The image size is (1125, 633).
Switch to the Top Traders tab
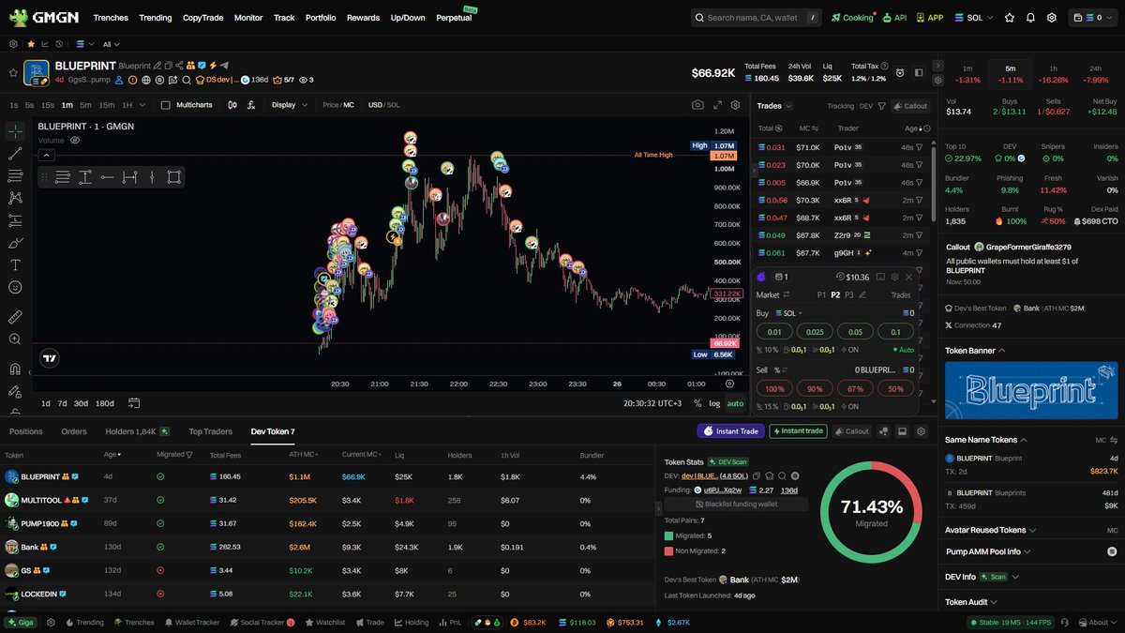[211, 431]
